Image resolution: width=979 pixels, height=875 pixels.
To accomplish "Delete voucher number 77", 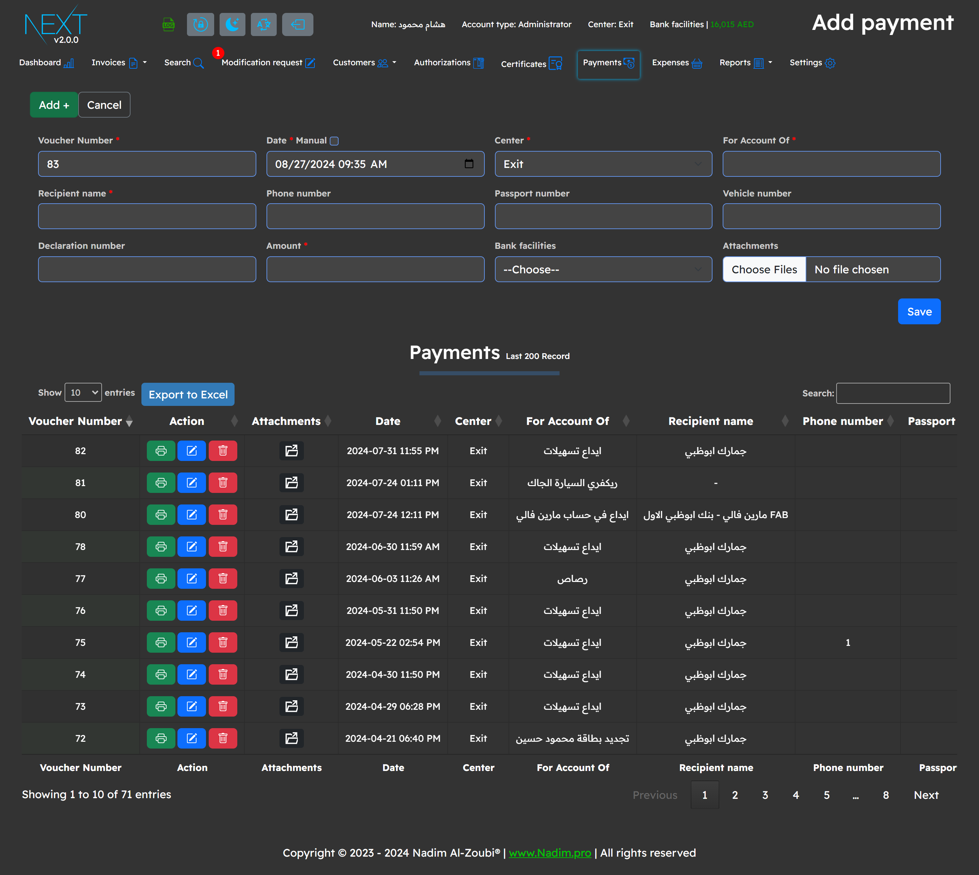I will 223,579.
